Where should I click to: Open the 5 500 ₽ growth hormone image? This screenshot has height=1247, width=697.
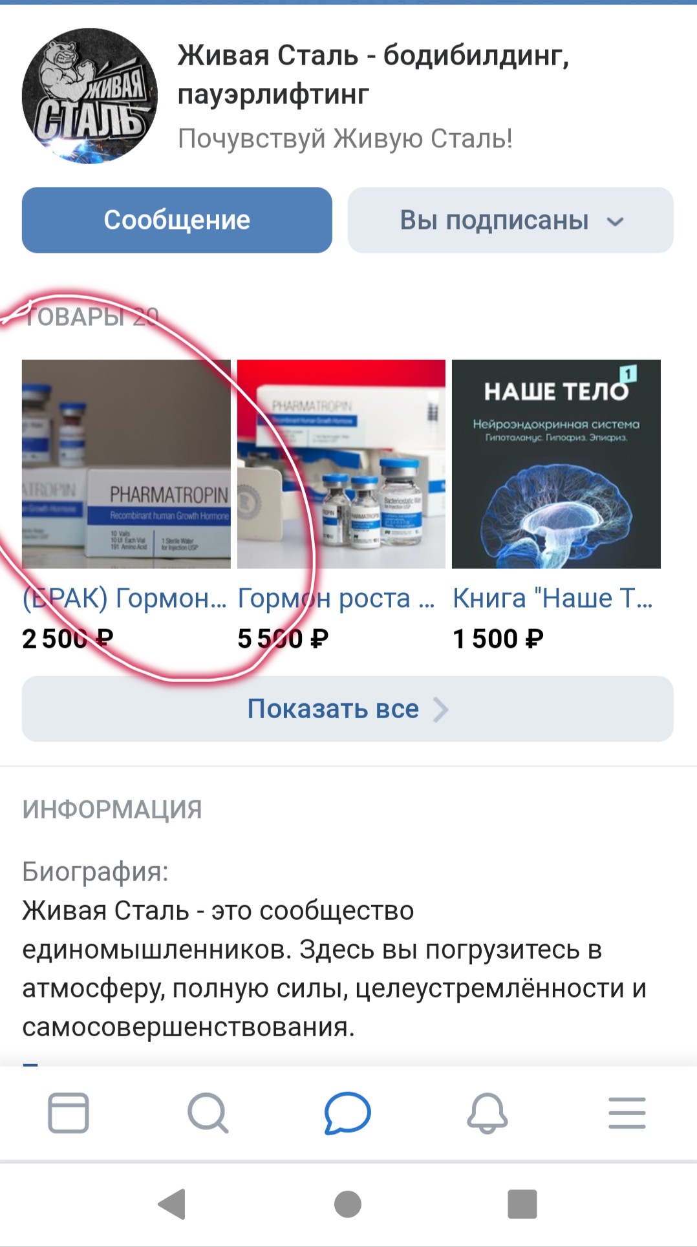(341, 464)
